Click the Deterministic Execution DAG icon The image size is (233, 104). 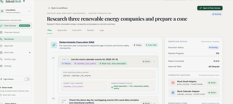[54, 45]
